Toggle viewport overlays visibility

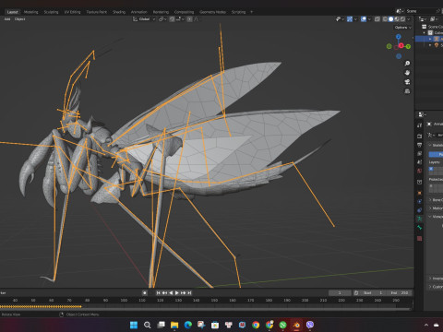click(x=364, y=19)
